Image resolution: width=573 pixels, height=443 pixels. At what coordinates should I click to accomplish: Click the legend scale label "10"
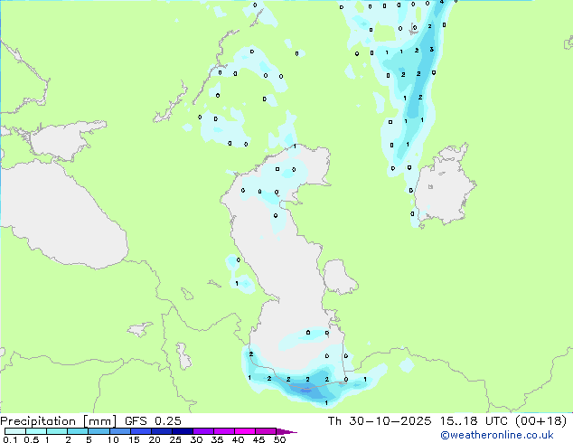pos(113,439)
